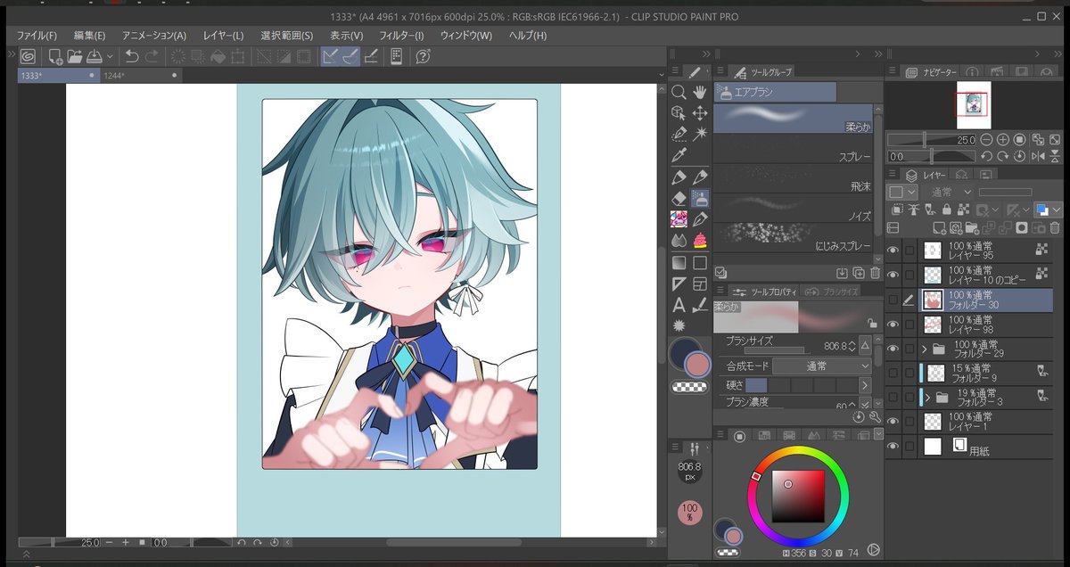The width and height of the screenshot is (1070, 567).
Task: Open 編集(E) menu
Action: pyautogui.click(x=89, y=35)
